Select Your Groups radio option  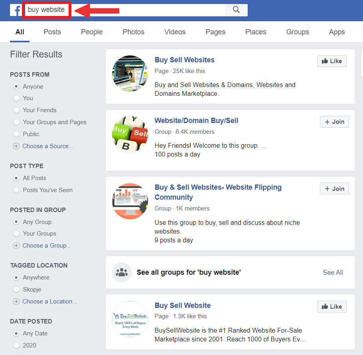click(16, 234)
